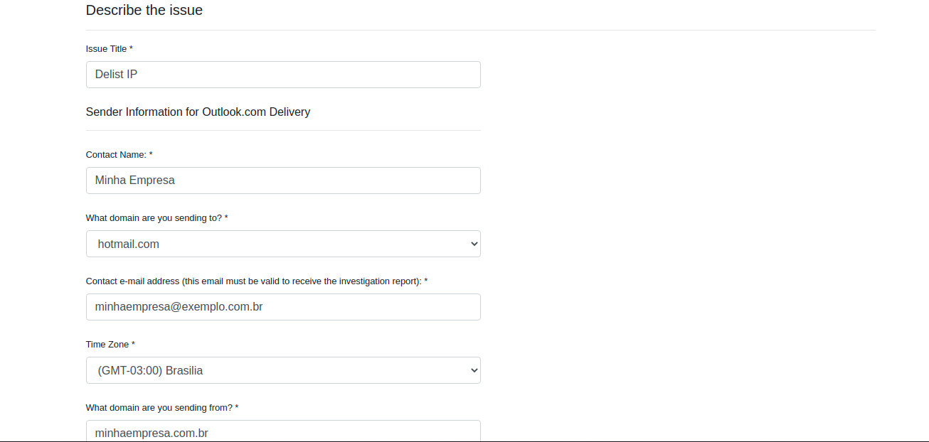Click the Contact Name label
This screenshot has height=442, width=929.
(x=120, y=155)
